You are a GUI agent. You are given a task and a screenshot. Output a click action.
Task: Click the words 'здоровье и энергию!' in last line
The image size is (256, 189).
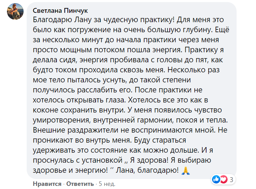[x=70, y=170]
